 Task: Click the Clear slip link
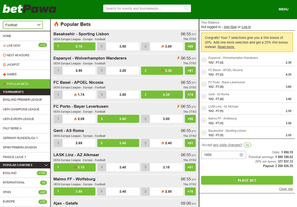[286, 189]
